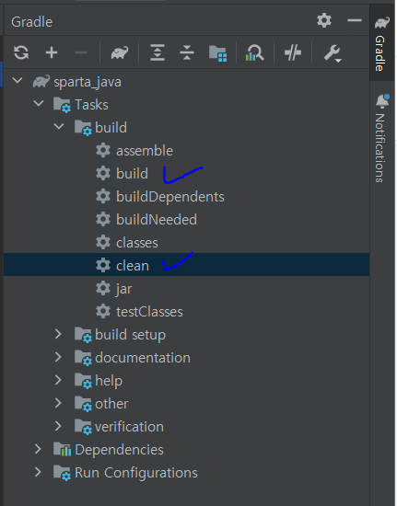Click the gear icon beside clean
Screen dimensions: 397x506
pos(103,265)
